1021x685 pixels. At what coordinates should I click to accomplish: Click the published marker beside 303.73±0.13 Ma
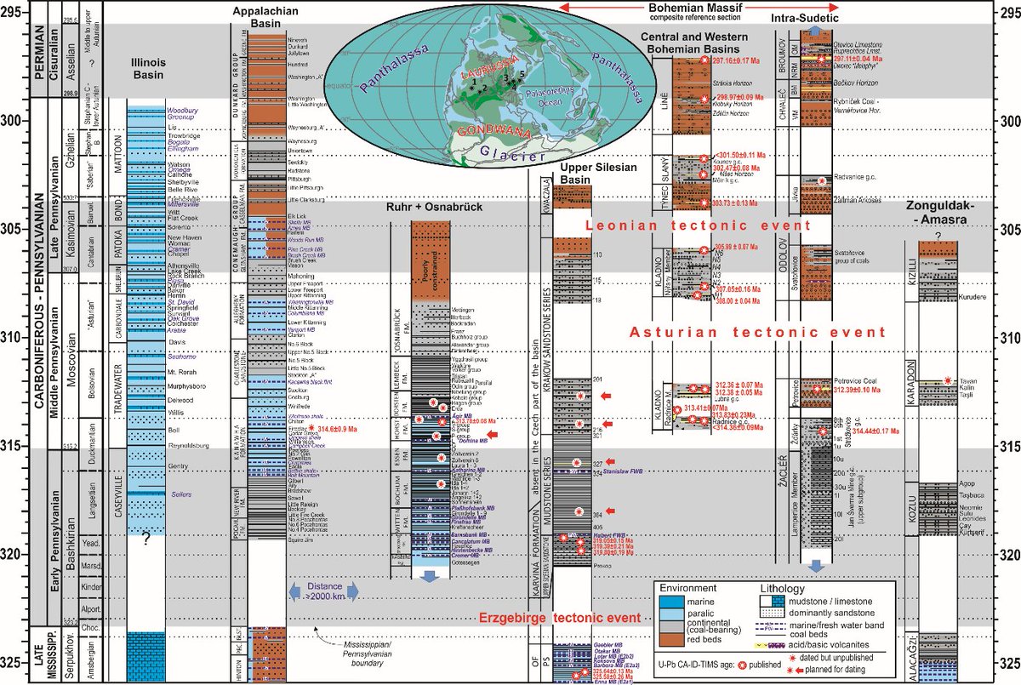point(704,203)
